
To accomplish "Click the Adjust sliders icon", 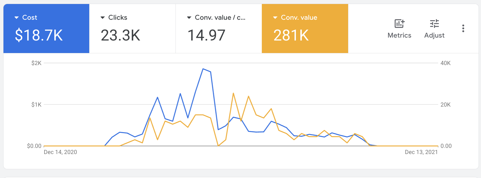I will [x=434, y=24].
